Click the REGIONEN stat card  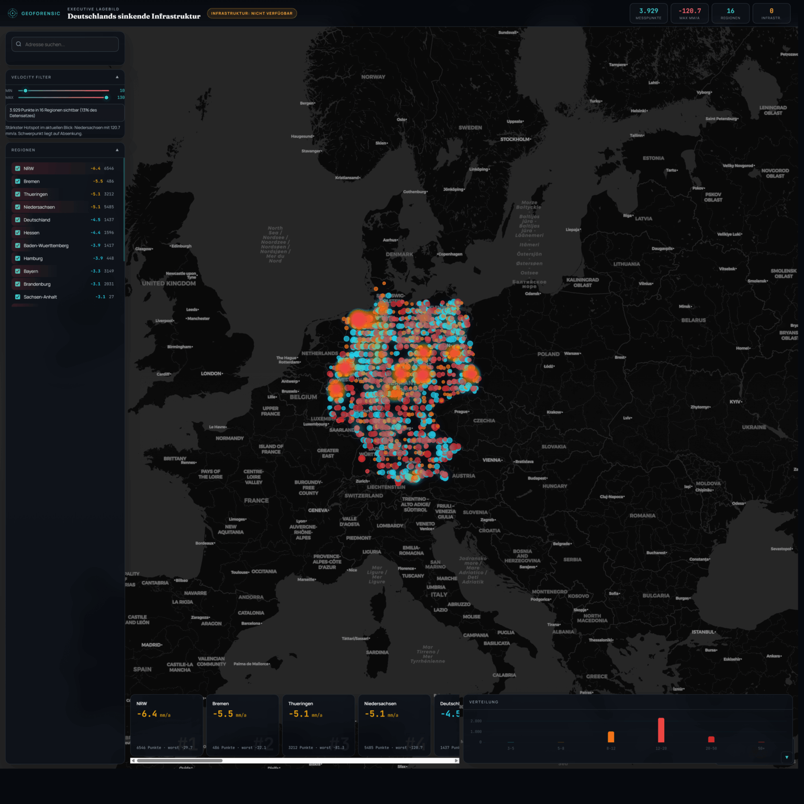click(x=730, y=13)
